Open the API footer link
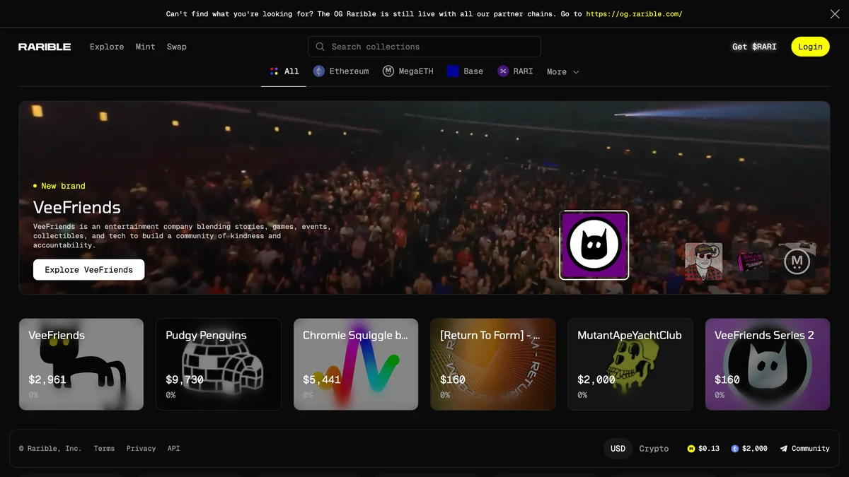Viewport: 849px width, 477px height. click(173, 449)
